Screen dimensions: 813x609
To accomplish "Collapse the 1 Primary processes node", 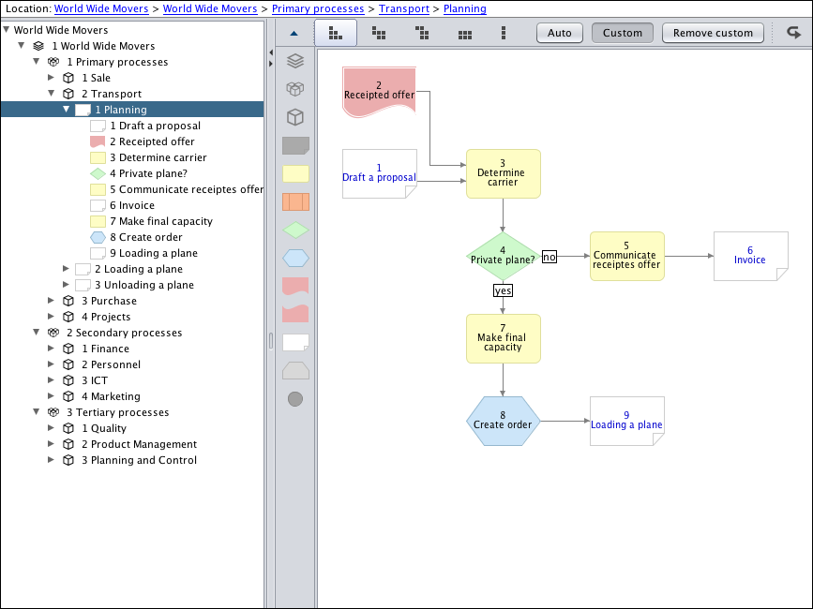I will (37, 61).
